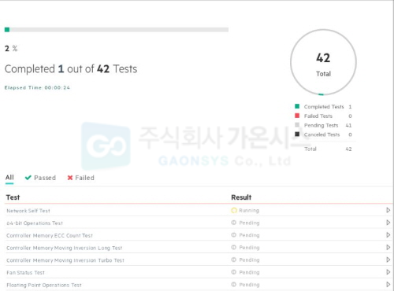Click the 42 Total donut chart
This screenshot has width=394, height=291.
323,62
